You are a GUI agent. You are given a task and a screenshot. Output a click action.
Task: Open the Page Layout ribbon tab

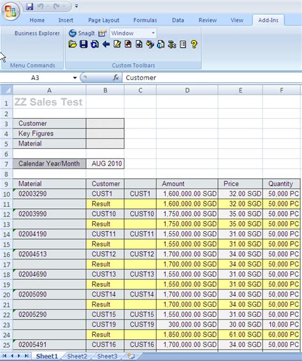[x=104, y=20]
